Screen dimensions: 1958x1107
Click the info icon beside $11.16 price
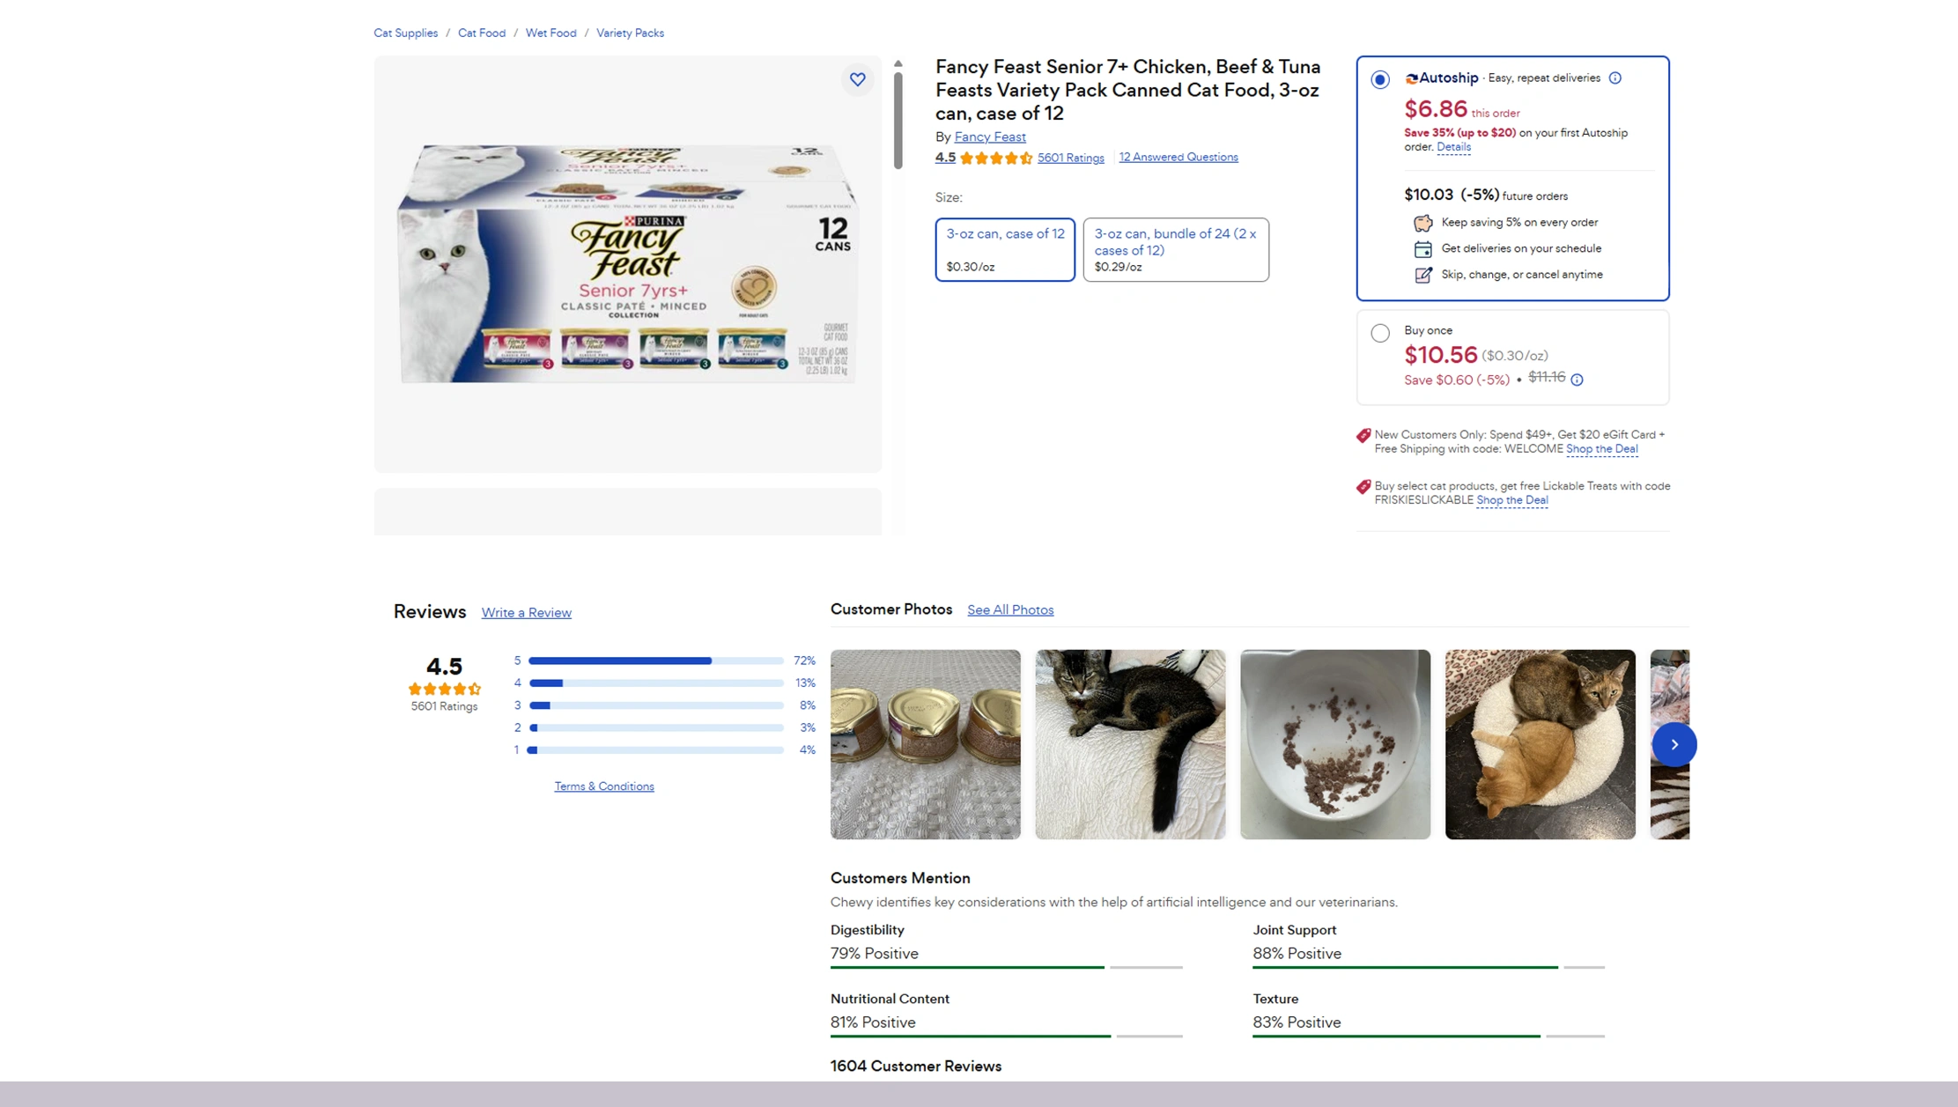coord(1577,380)
